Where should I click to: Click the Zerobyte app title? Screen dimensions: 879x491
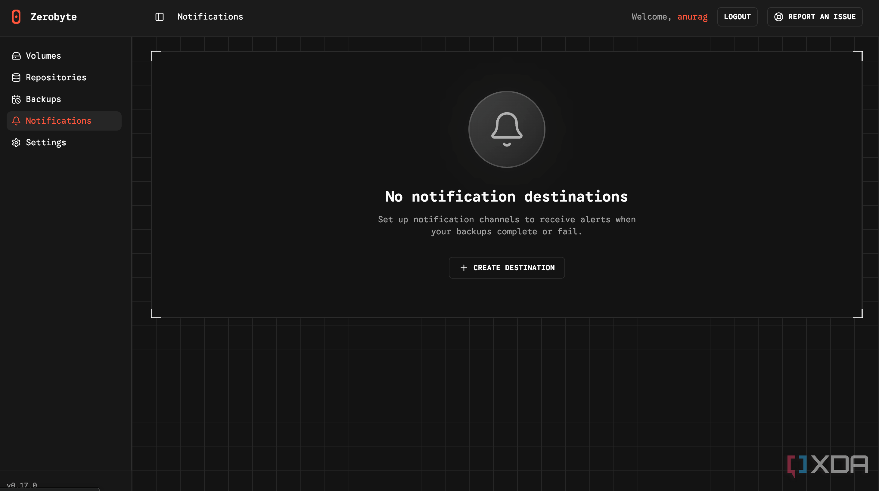point(54,17)
